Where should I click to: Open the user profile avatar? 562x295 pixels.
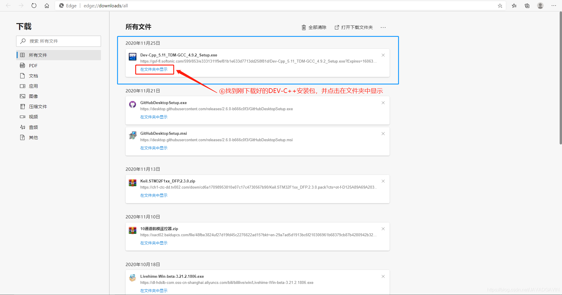540,6
